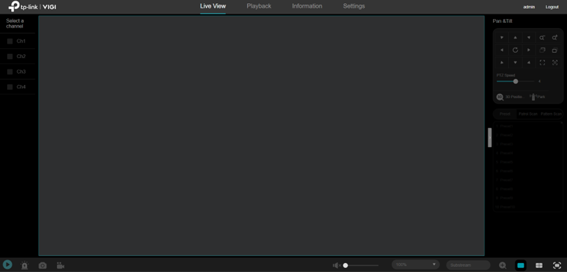Move camera diagonally down-right

click(529, 62)
